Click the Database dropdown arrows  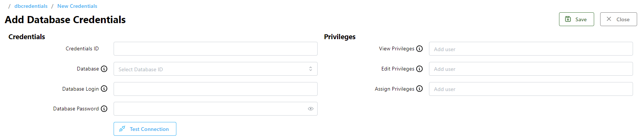(311, 69)
